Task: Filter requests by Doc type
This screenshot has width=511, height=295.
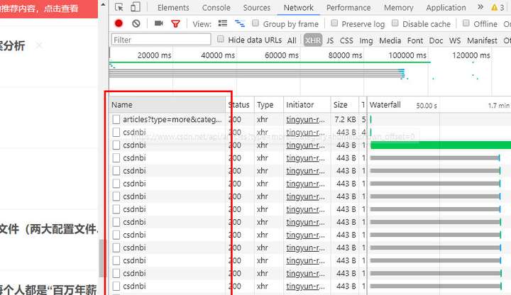Action: [x=436, y=40]
